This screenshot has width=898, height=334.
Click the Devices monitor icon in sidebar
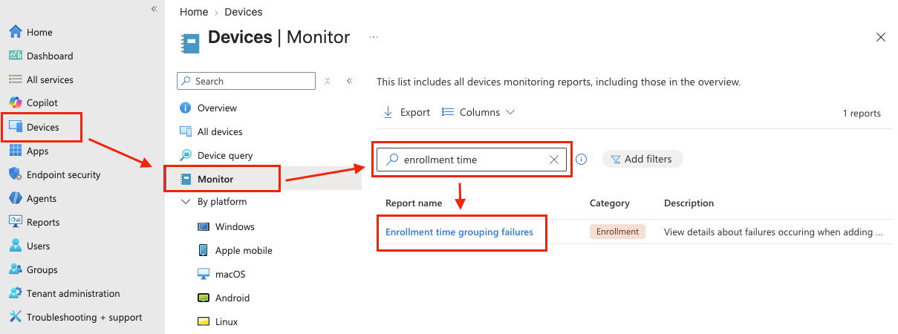(x=15, y=127)
